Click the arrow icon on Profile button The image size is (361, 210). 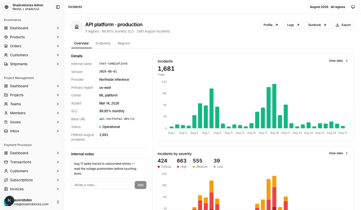[277, 25]
